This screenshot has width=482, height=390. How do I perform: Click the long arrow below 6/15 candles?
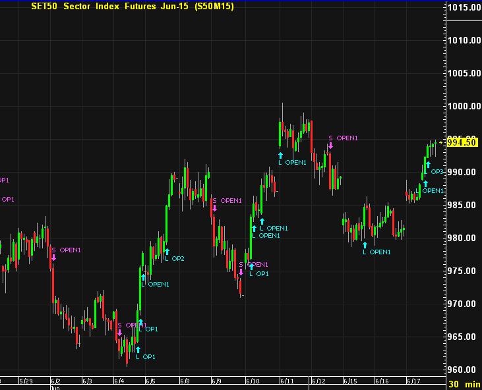(365, 245)
